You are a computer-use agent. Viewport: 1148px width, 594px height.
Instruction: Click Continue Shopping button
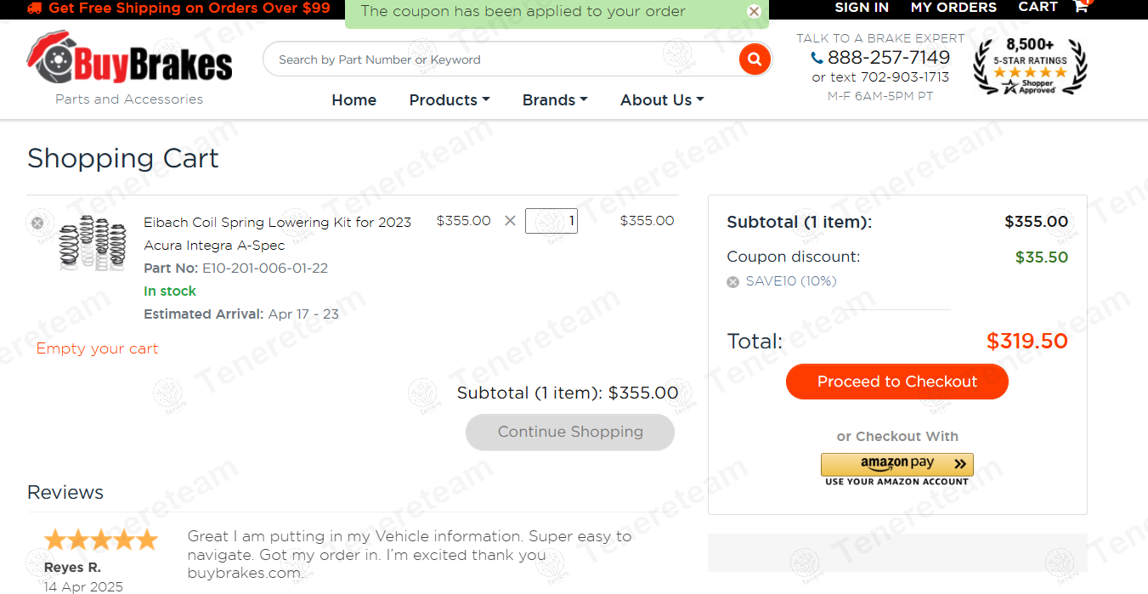click(570, 432)
